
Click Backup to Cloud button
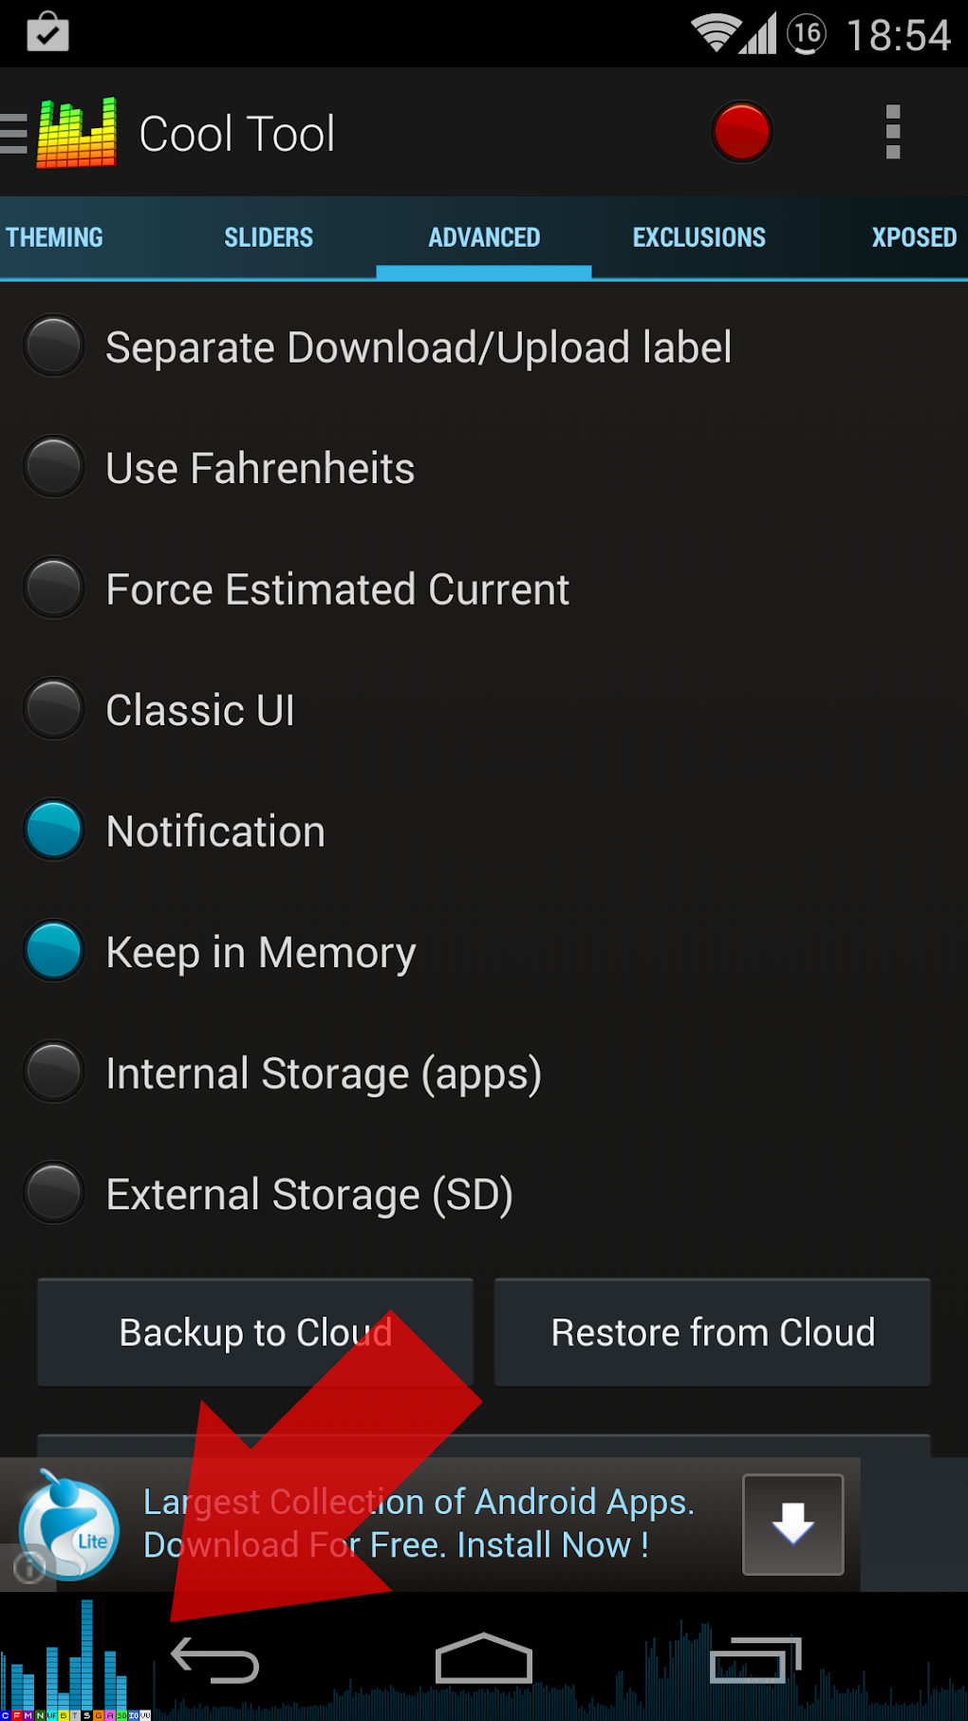(255, 1333)
